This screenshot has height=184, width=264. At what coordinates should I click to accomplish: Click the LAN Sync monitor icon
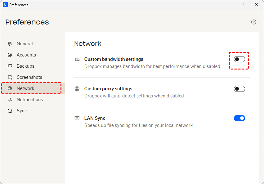(77, 118)
